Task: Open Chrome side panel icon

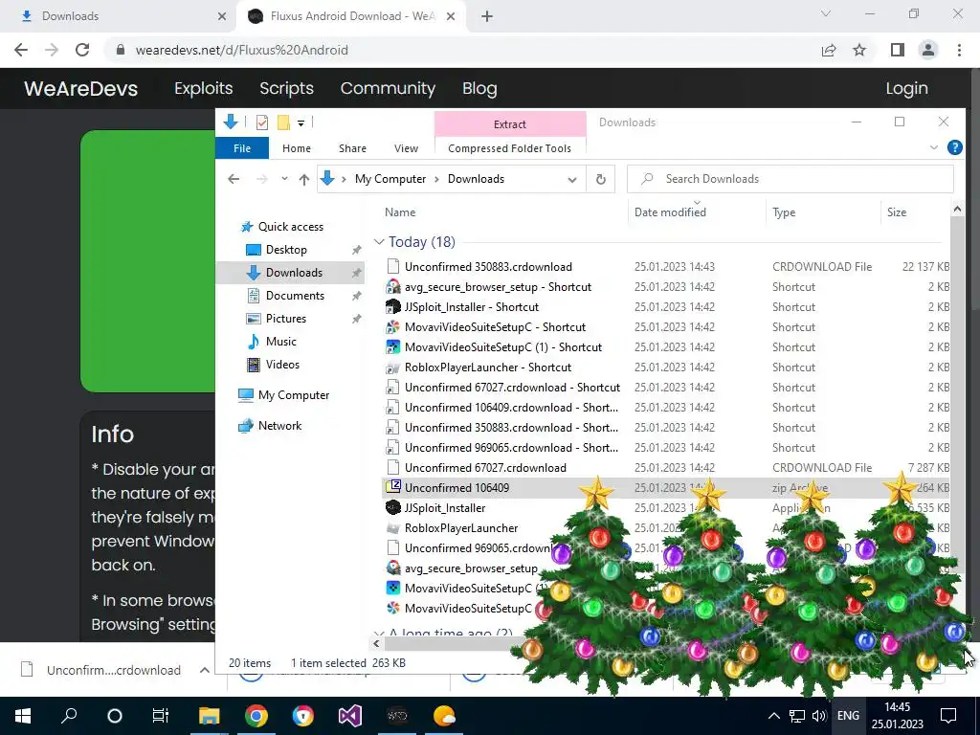Action: (x=898, y=50)
